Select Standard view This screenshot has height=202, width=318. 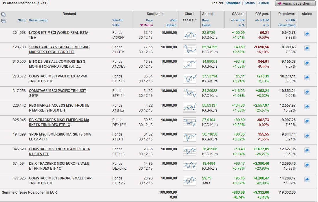[x=233, y=3]
